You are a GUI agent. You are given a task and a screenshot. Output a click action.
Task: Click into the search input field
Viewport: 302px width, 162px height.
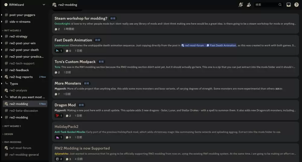click(x=266, y=5)
